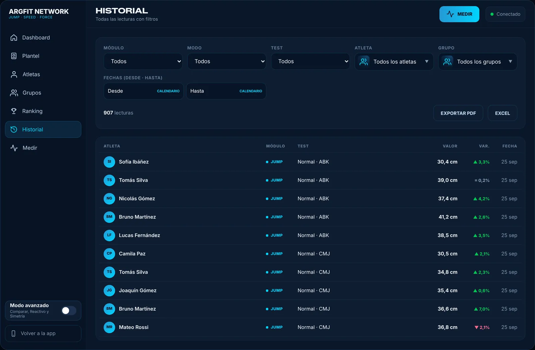Open calendar for Desde date field

[168, 91]
